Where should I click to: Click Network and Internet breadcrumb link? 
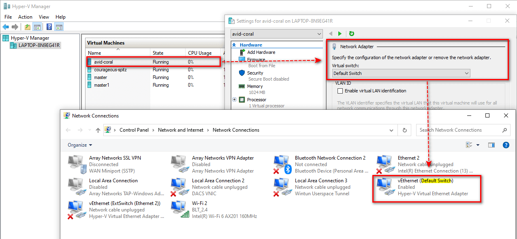[x=181, y=130]
